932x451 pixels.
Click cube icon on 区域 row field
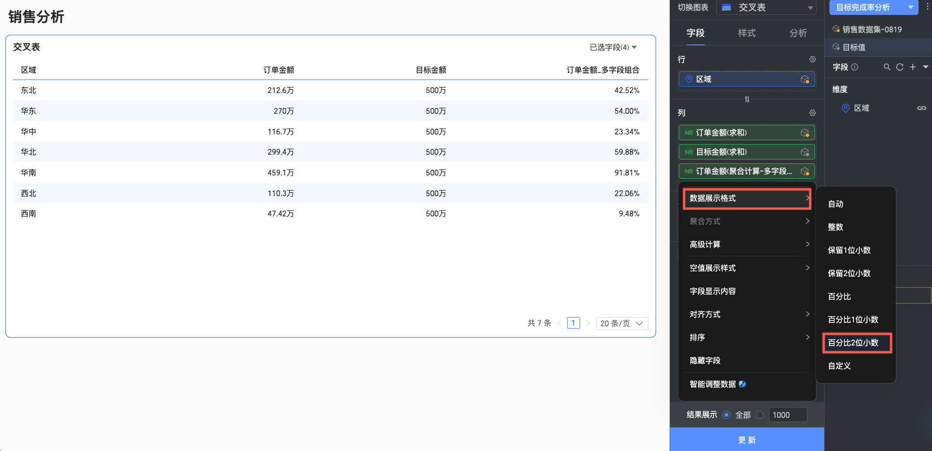[804, 79]
